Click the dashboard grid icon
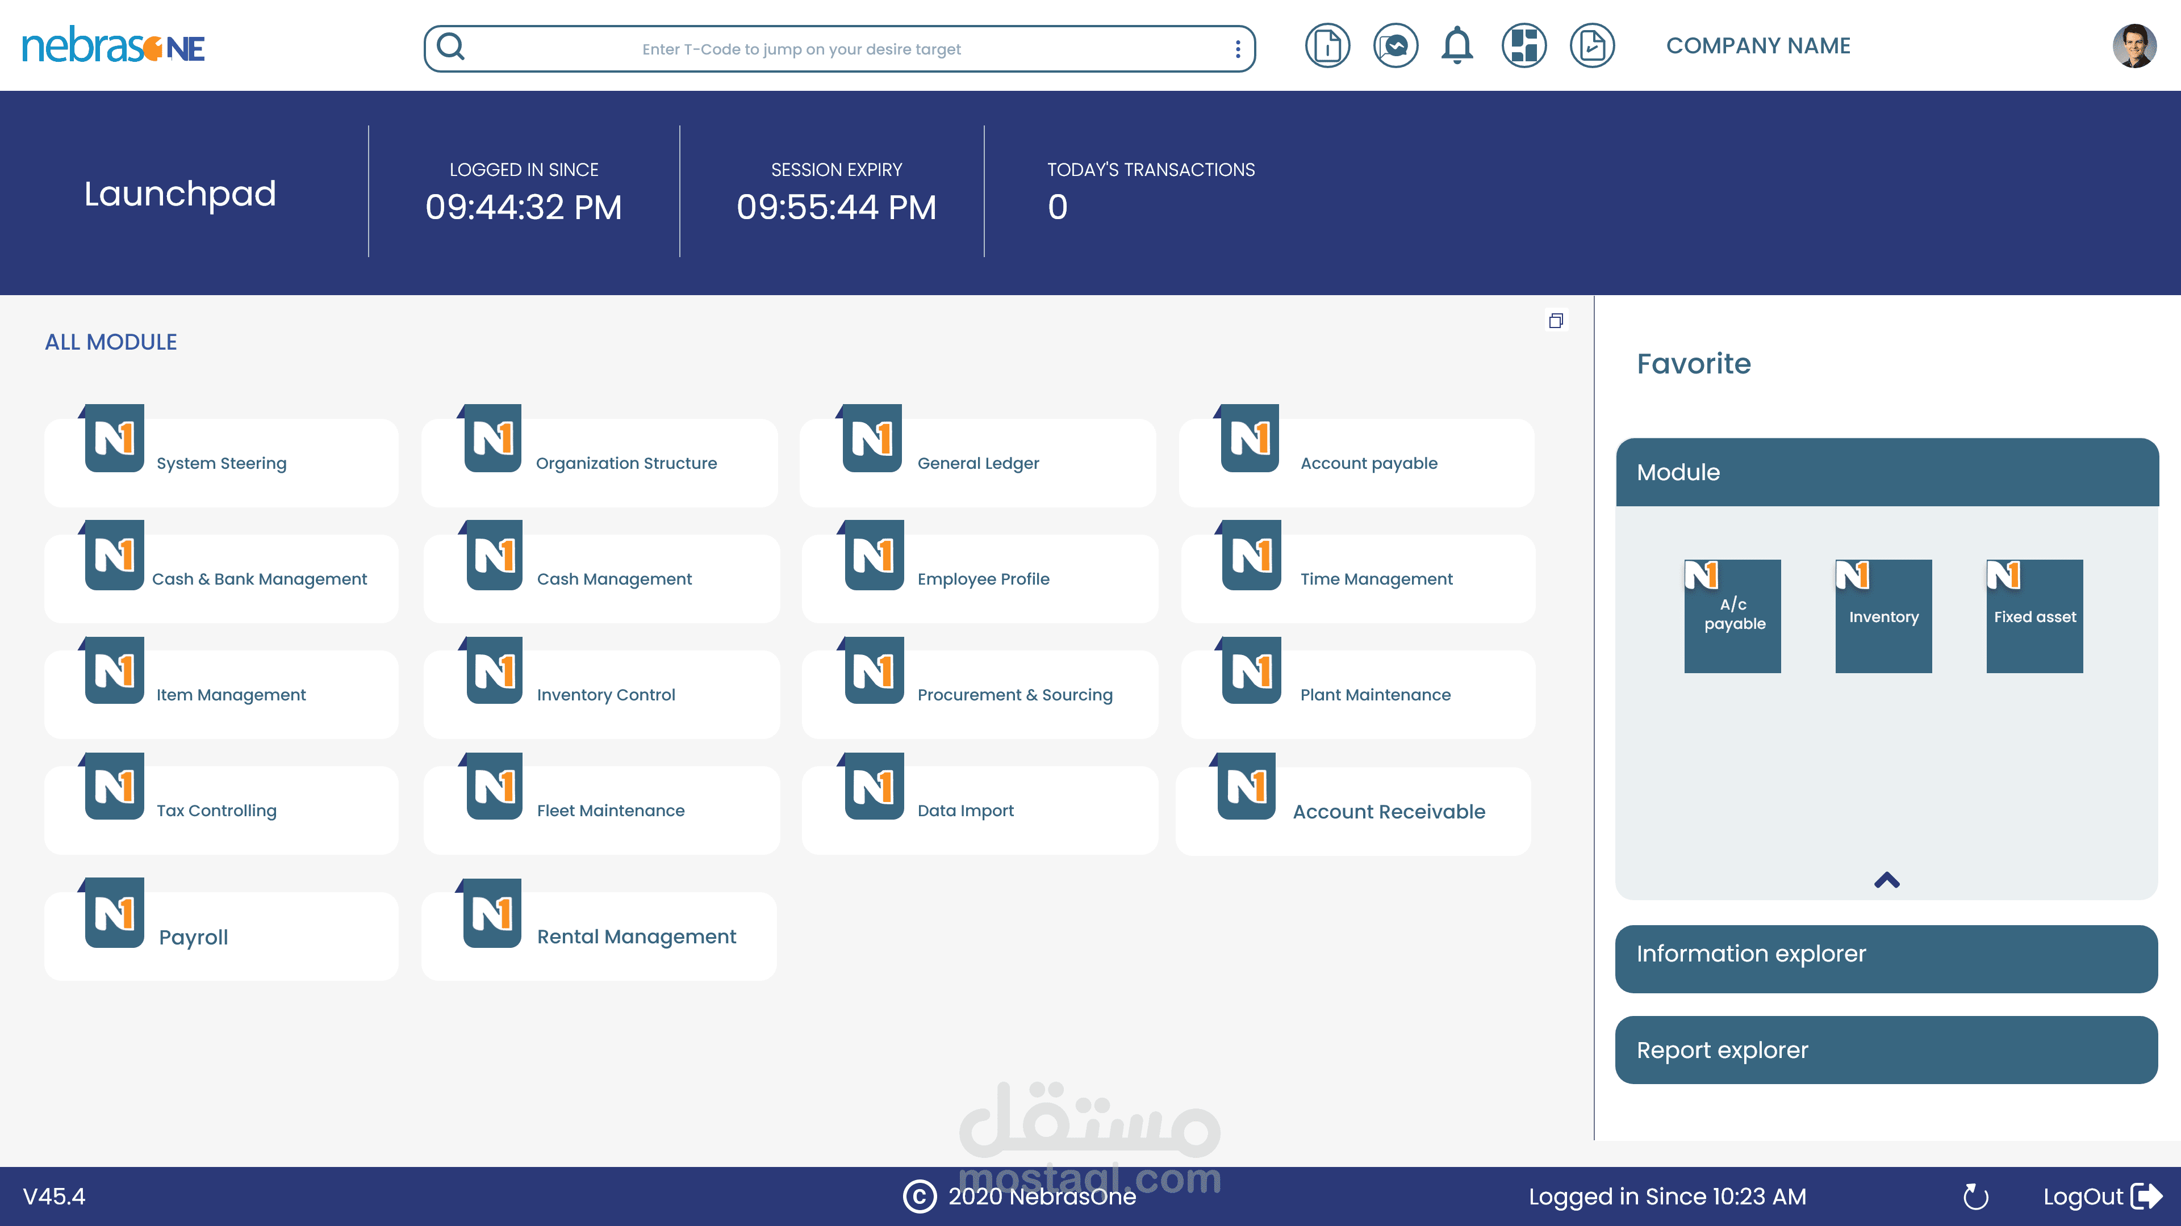This screenshot has width=2181, height=1226. coord(1524,45)
